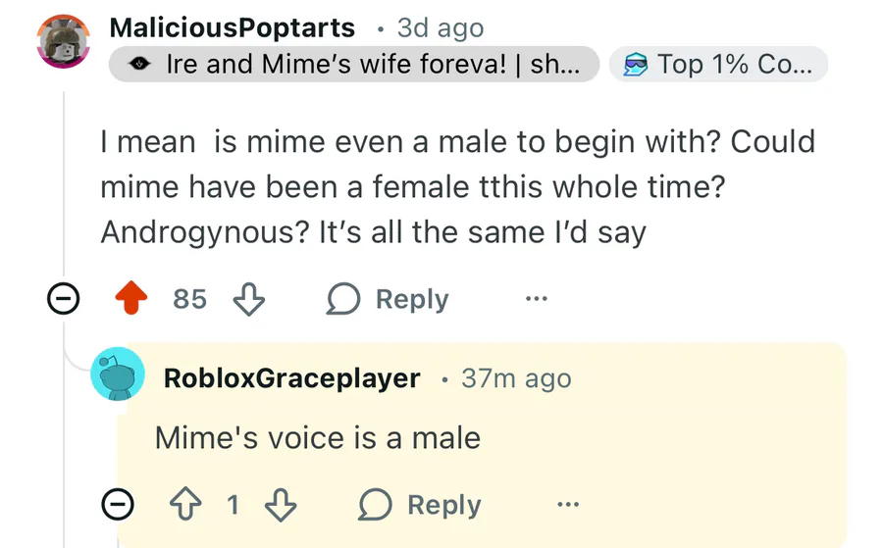883x548 pixels.
Task: Collapse the MaliciousPoptarts comment thread
Action: tap(65, 299)
